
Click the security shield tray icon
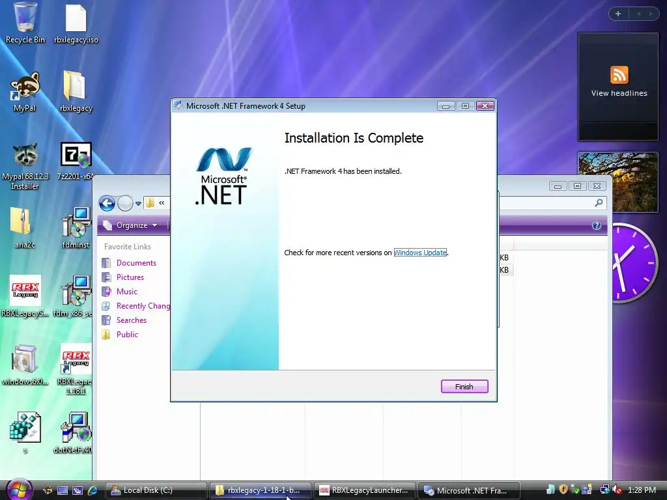click(563, 490)
